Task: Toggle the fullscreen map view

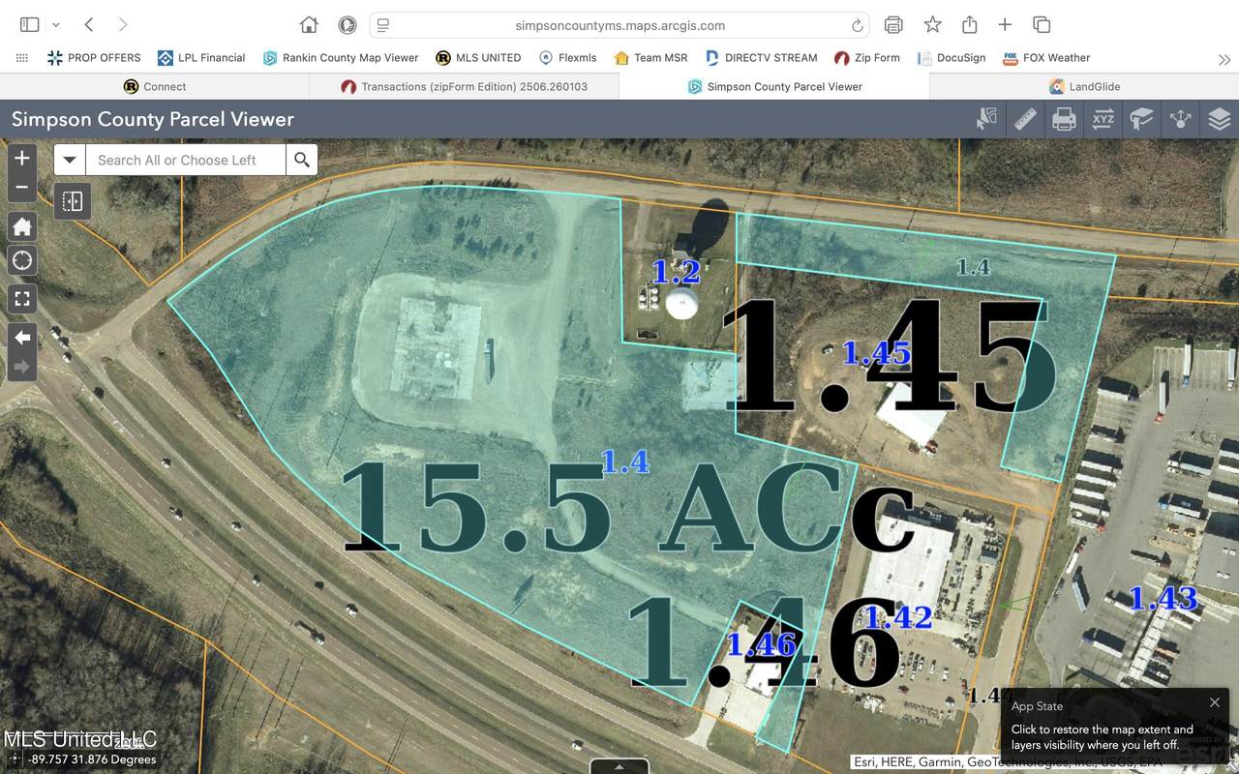Action: click(x=21, y=298)
